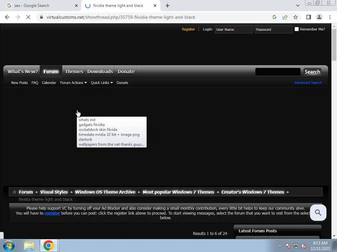Click the Google icon in address bar

click(x=274, y=17)
